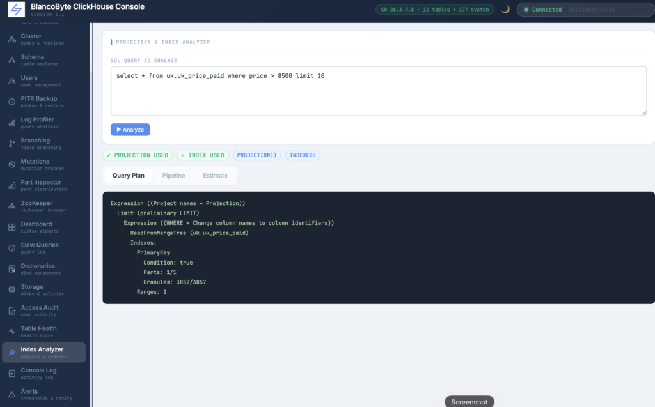Screen dimensions: 655x407
Task: Run the Analyze button
Action: click(x=130, y=130)
